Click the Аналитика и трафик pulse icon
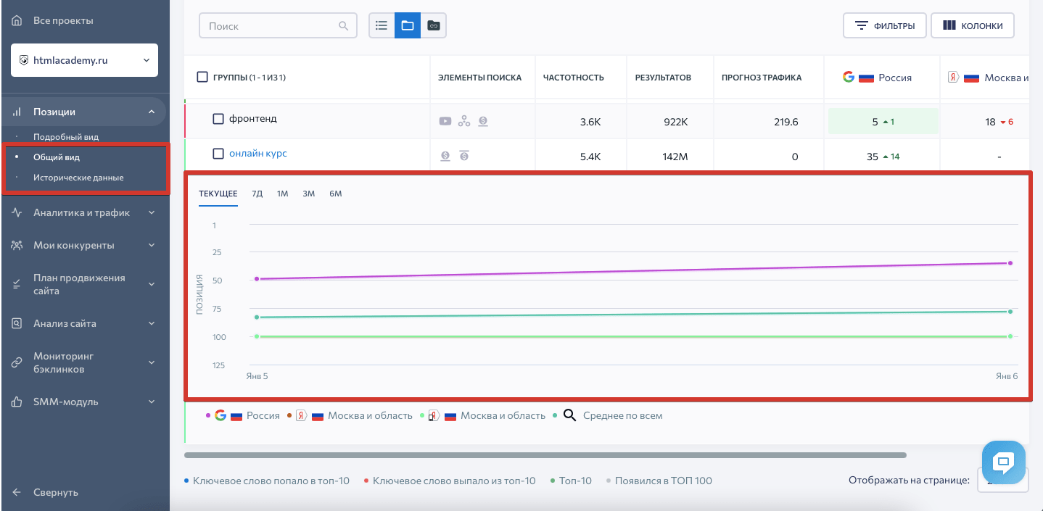The image size is (1043, 511). click(17, 213)
